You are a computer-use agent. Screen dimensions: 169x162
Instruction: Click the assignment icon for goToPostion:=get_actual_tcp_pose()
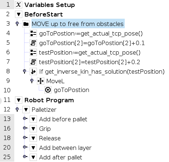tap(33, 33)
